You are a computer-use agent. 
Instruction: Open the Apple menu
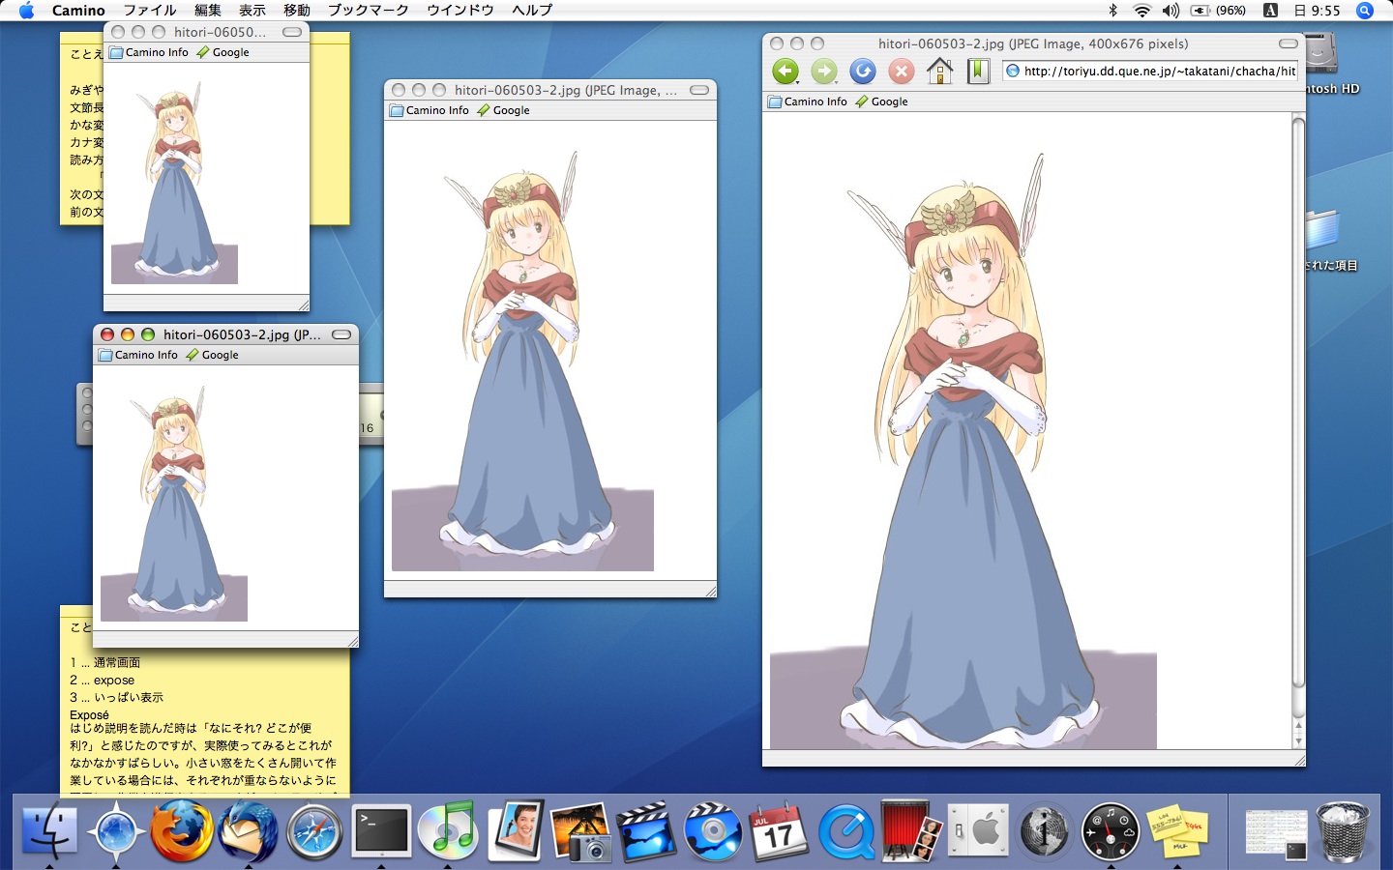(x=26, y=11)
